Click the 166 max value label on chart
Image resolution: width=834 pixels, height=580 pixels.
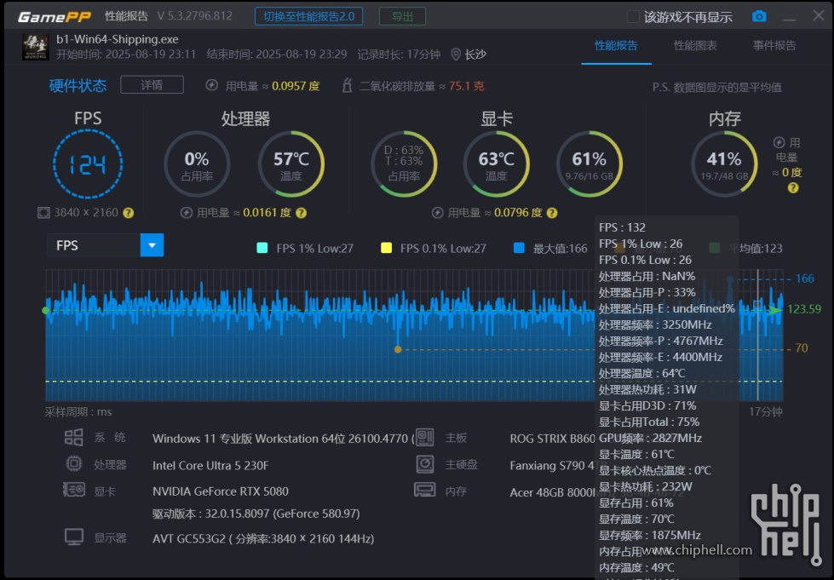pos(804,279)
